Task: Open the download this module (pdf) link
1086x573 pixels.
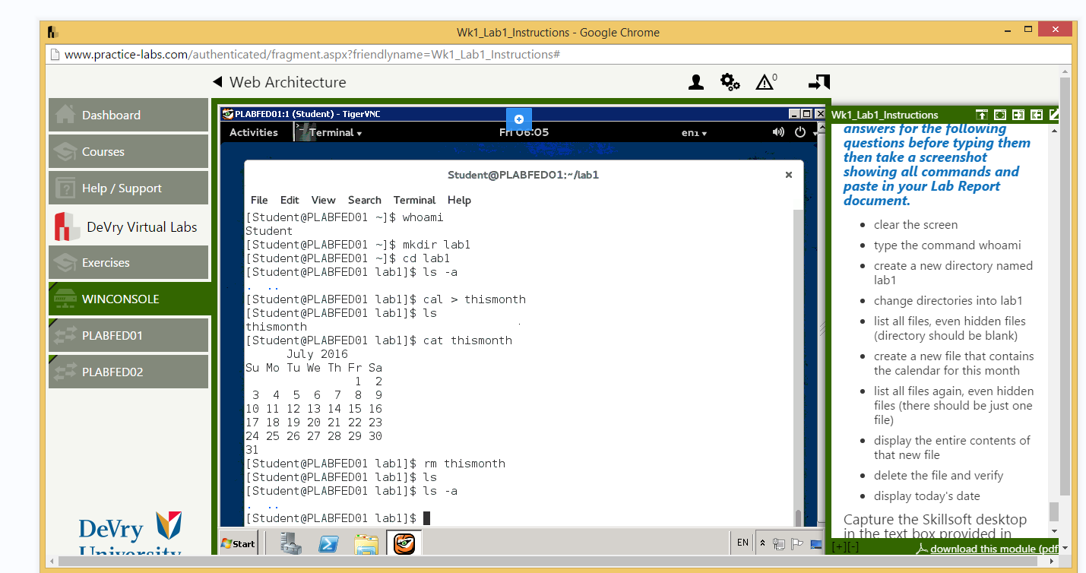Action: 996,549
